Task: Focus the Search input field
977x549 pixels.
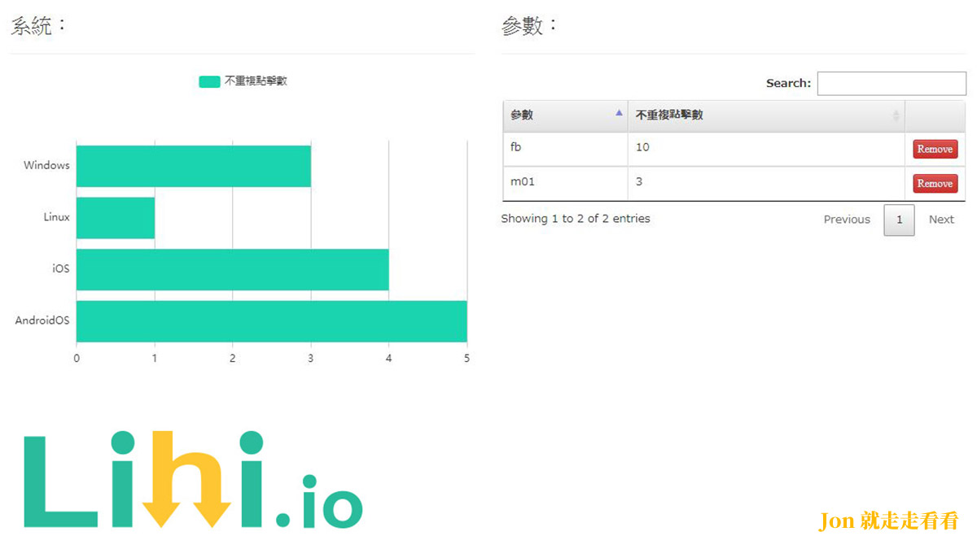Action: pyautogui.click(x=892, y=83)
